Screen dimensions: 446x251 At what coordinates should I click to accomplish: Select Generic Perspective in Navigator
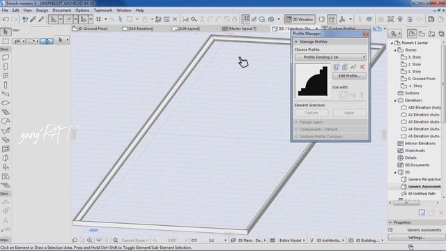pos(421,180)
